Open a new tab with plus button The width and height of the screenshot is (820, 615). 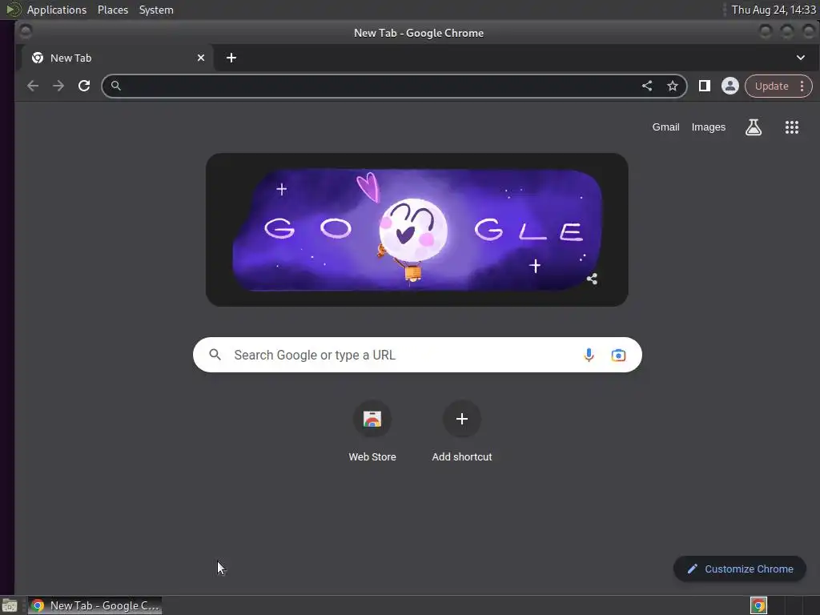pyautogui.click(x=231, y=58)
